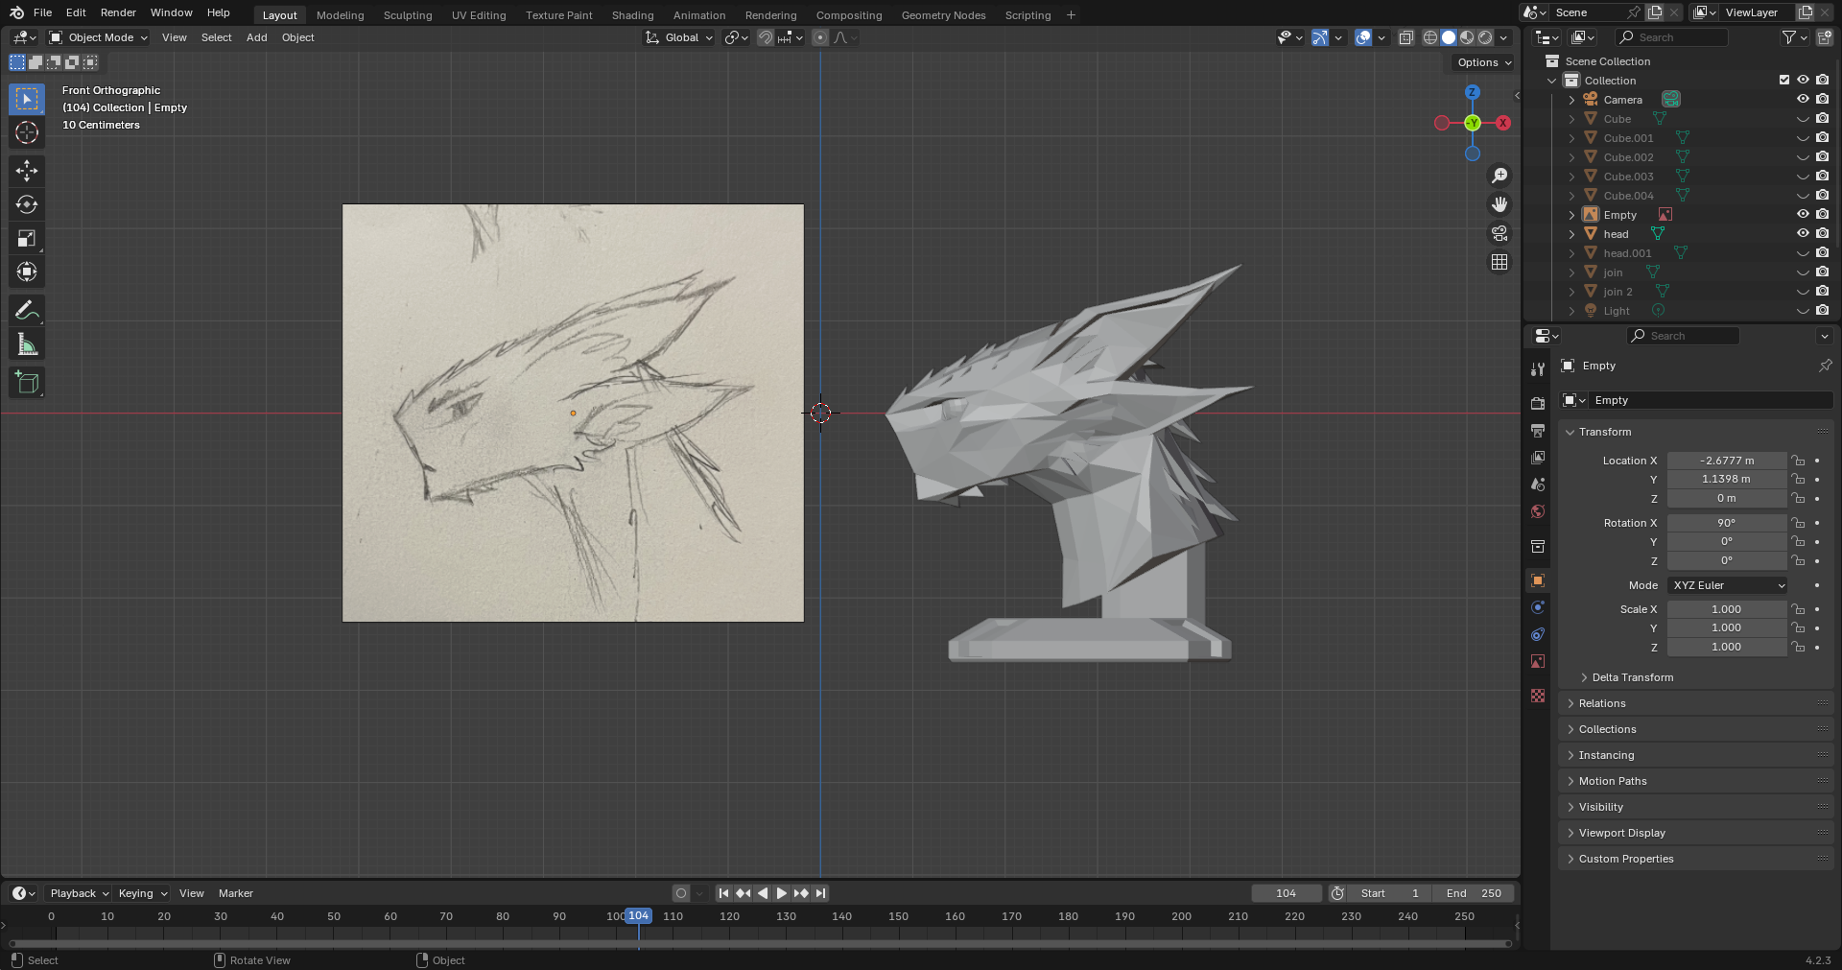Select the 3D Cursor tool

(x=27, y=132)
